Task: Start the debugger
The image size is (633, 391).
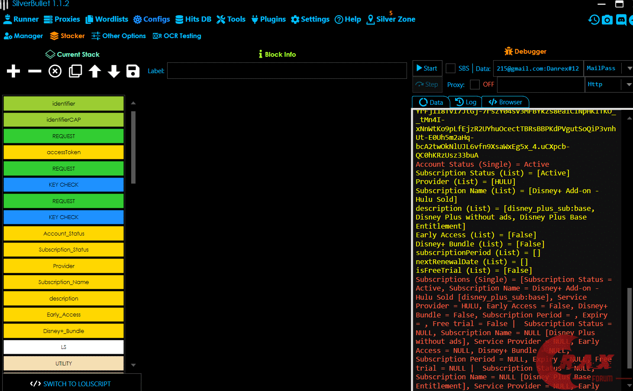Action: pyautogui.click(x=427, y=68)
